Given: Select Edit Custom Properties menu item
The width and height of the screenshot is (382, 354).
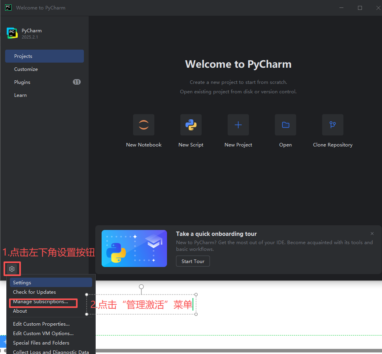Looking at the screenshot, I should click(x=41, y=324).
